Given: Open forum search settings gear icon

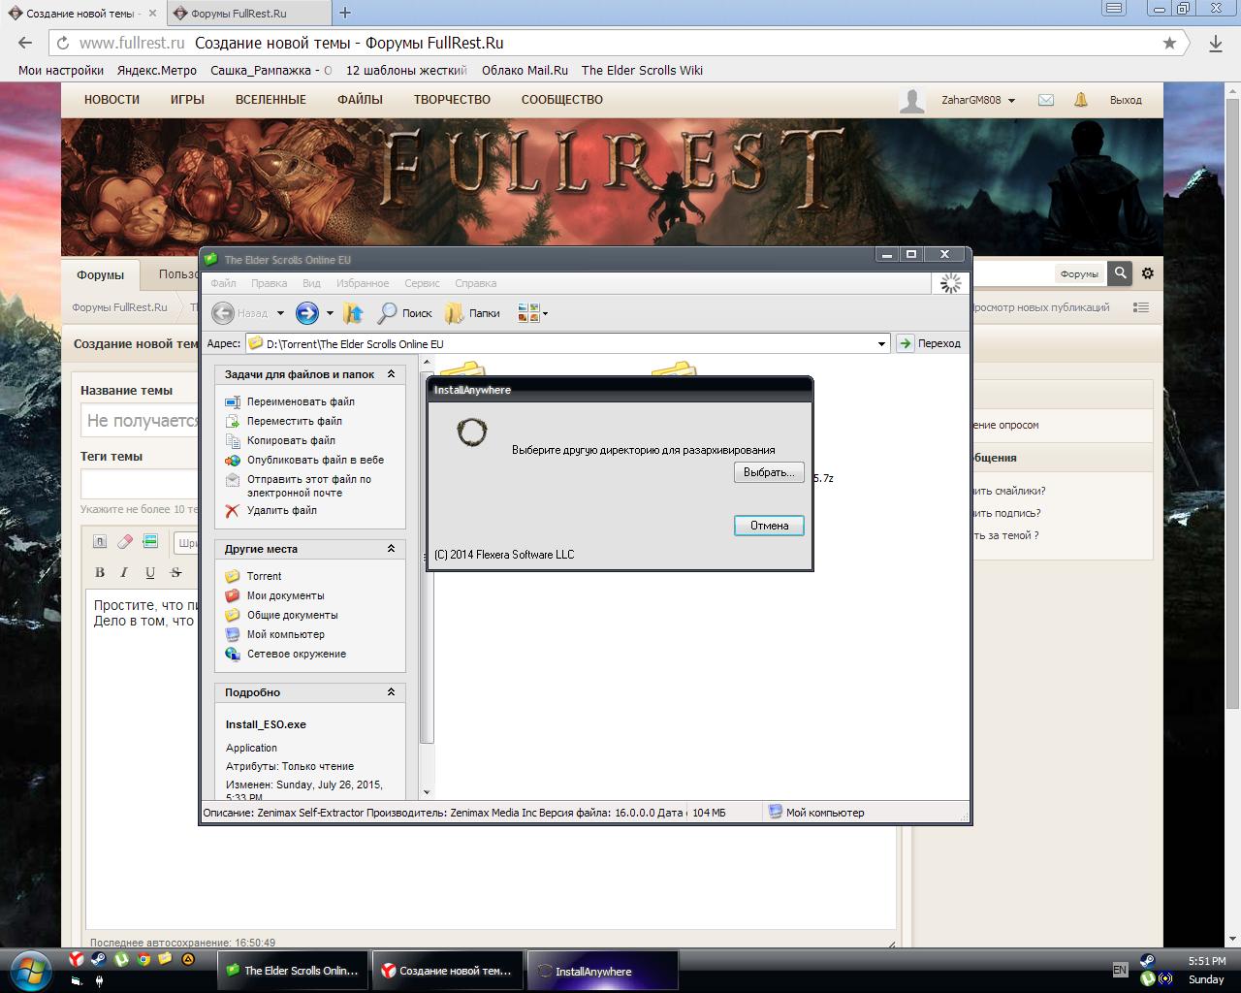Looking at the screenshot, I should 1148,273.
